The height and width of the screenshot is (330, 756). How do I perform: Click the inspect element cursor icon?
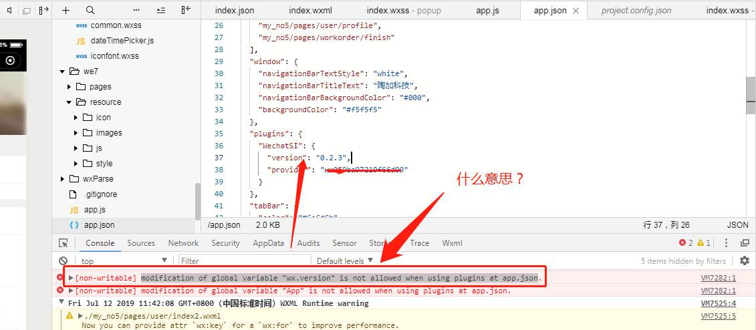point(63,242)
